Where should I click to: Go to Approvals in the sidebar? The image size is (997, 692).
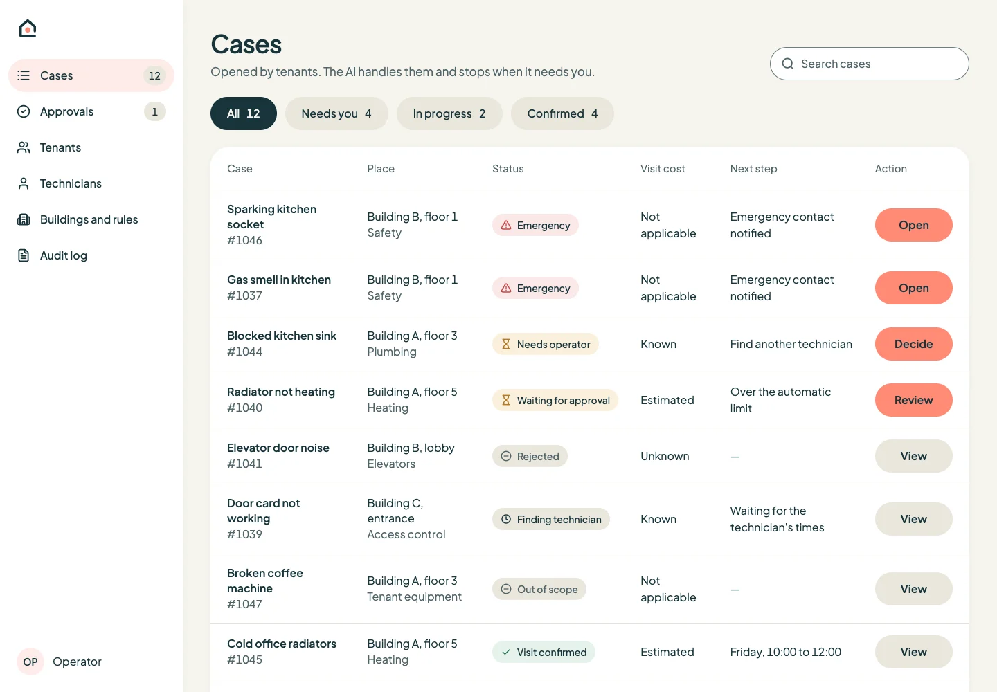tap(91, 111)
